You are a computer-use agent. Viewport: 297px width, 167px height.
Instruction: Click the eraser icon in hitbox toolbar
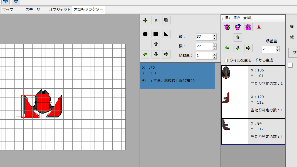click(x=156, y=20)
